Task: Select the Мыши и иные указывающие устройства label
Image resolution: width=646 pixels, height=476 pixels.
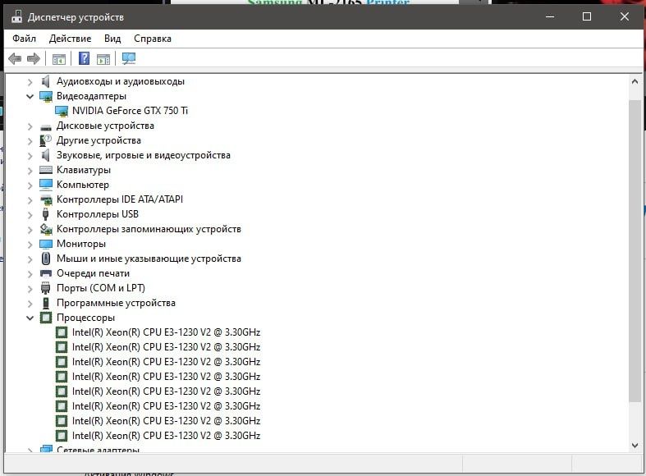Action: coord(149,259)
